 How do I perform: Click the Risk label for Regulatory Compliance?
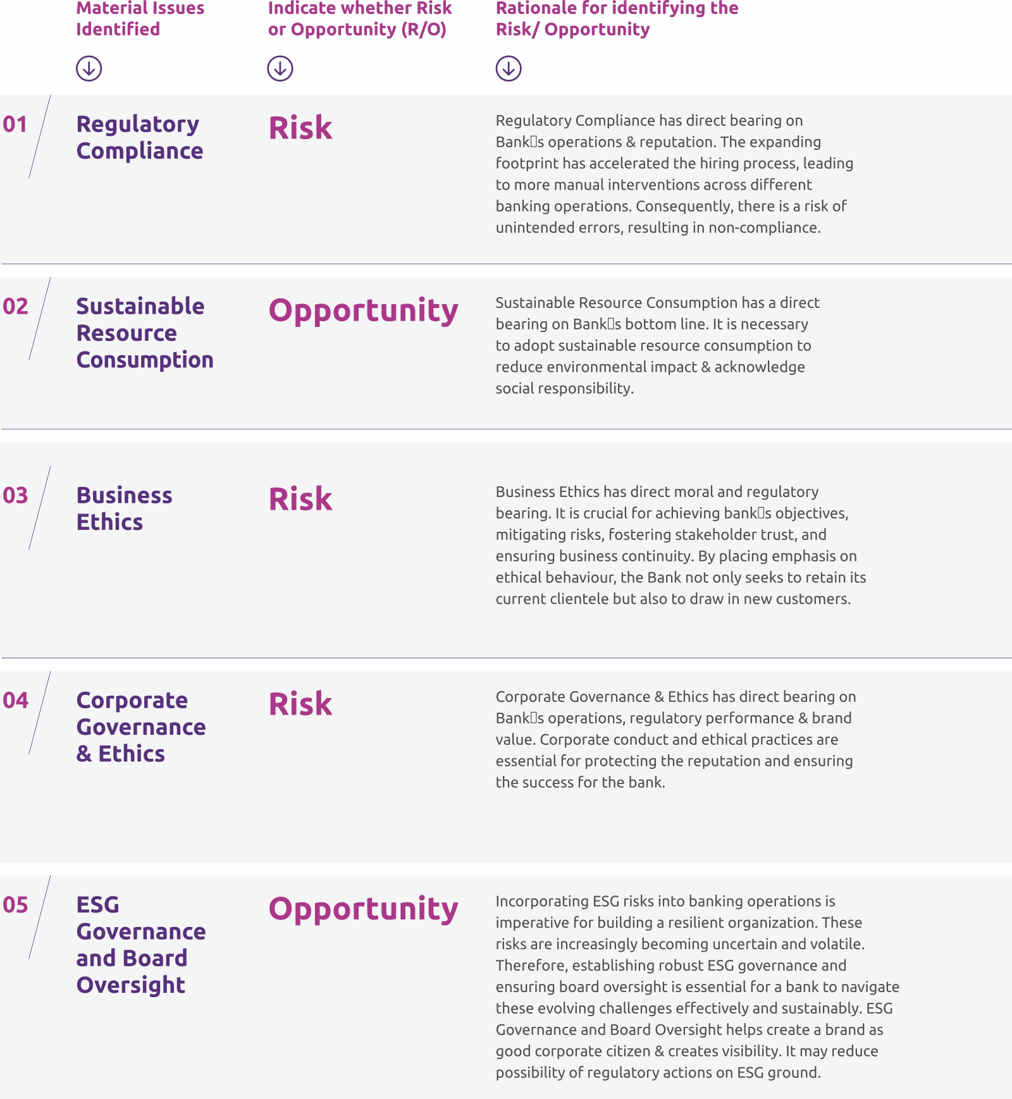coord(300,128)
